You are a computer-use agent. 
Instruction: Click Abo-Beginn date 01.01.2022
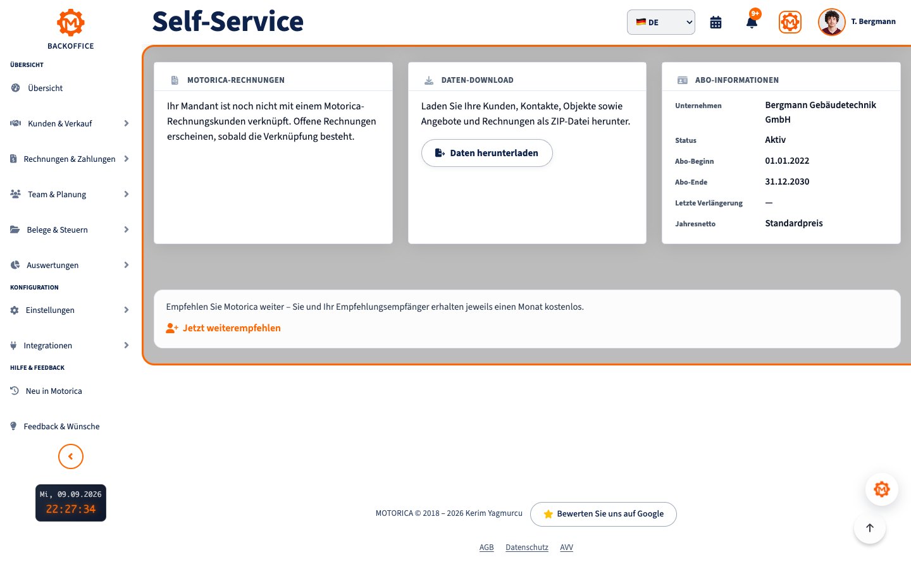point(787,161)
